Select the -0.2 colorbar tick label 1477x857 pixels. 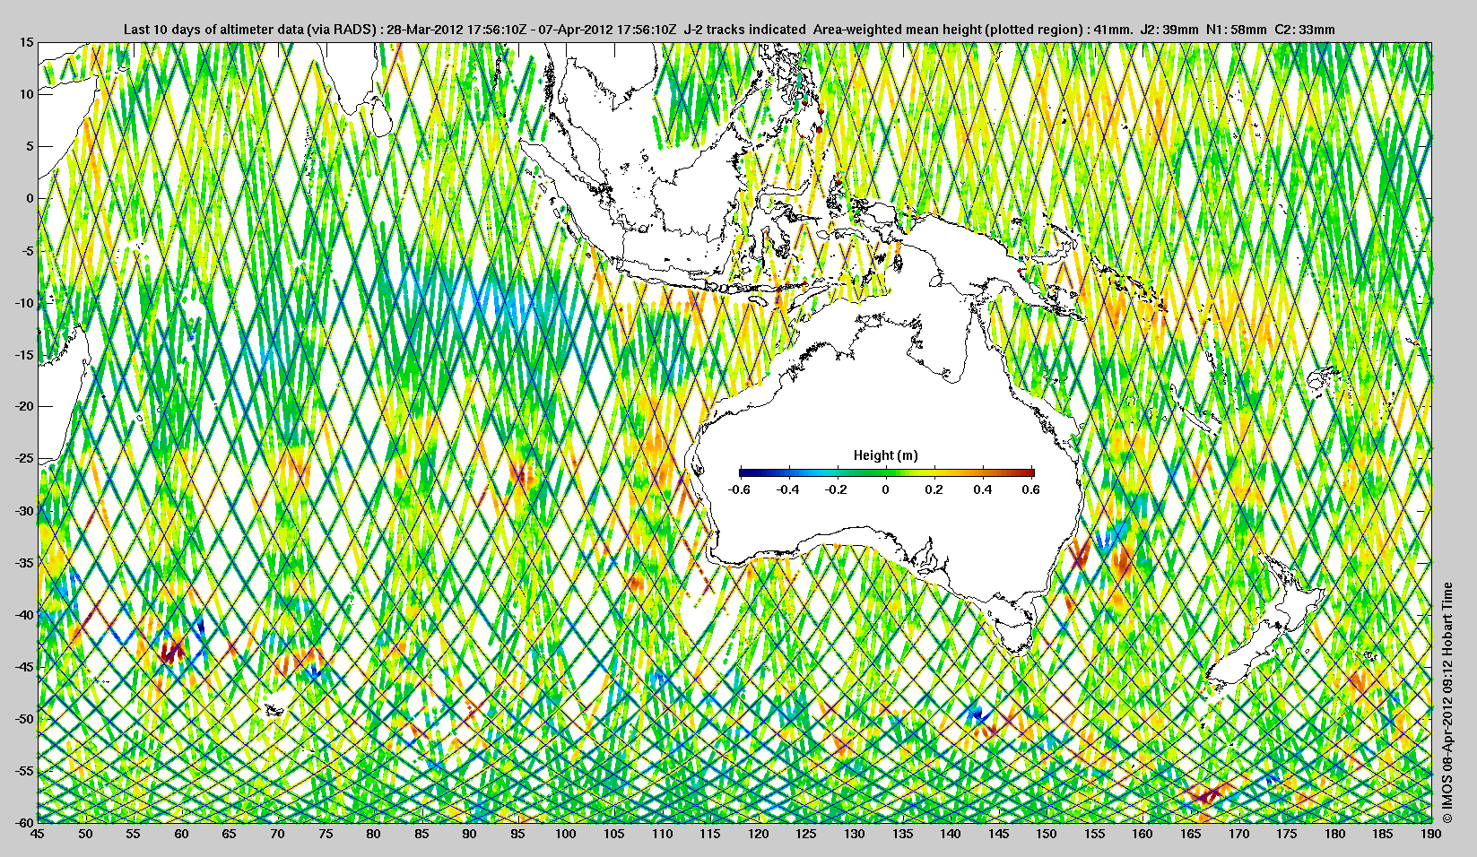pos(836,489)
